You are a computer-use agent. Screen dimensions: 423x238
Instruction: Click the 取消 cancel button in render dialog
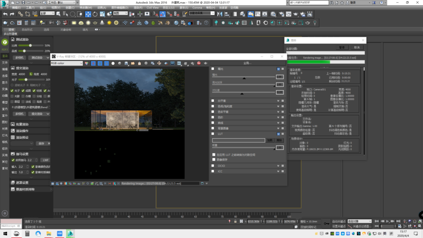tap(357, 48)
